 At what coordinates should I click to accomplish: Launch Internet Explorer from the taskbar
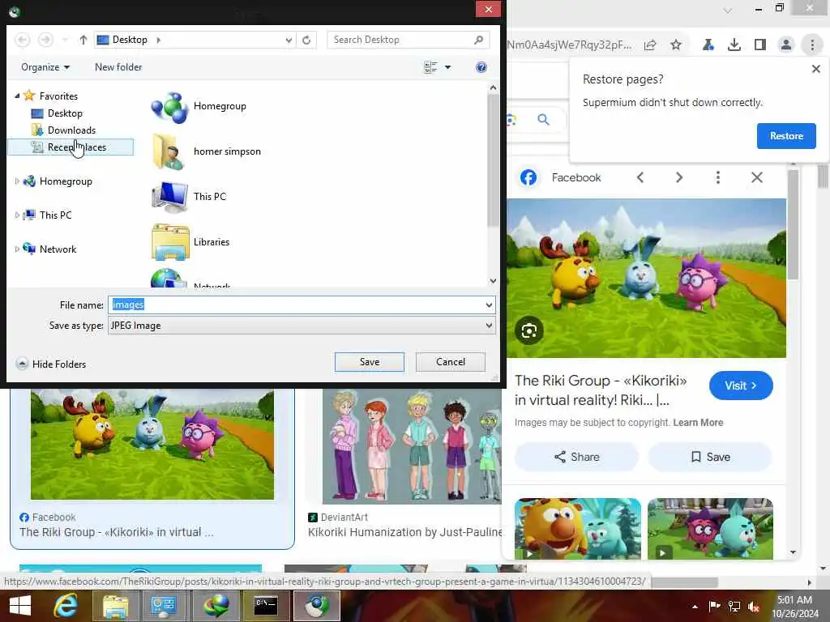point(66,606)
